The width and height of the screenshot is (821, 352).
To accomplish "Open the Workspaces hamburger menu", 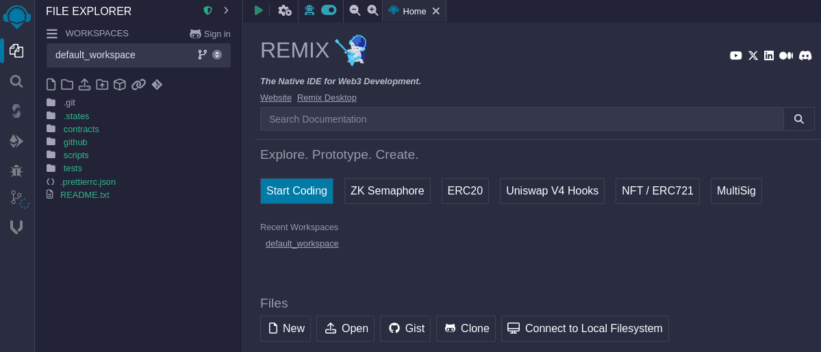I will click(52, 34).
